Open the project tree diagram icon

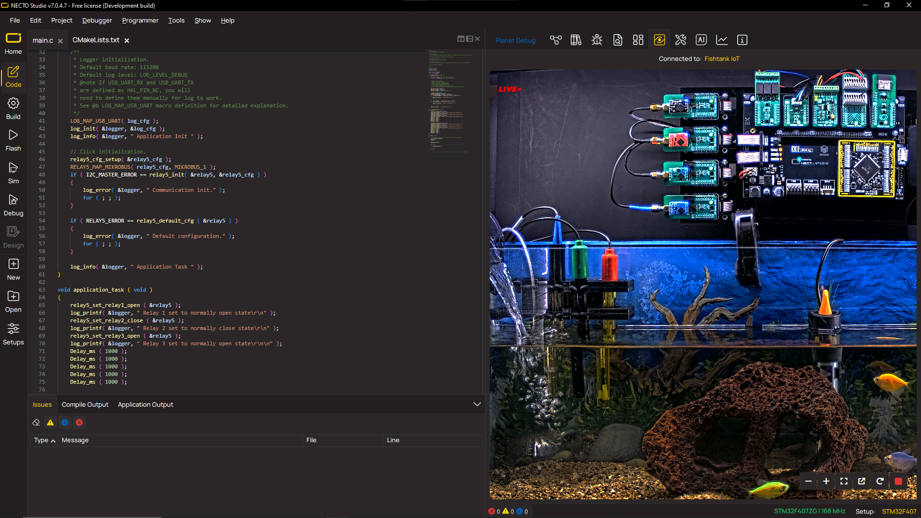coord(555,40)
